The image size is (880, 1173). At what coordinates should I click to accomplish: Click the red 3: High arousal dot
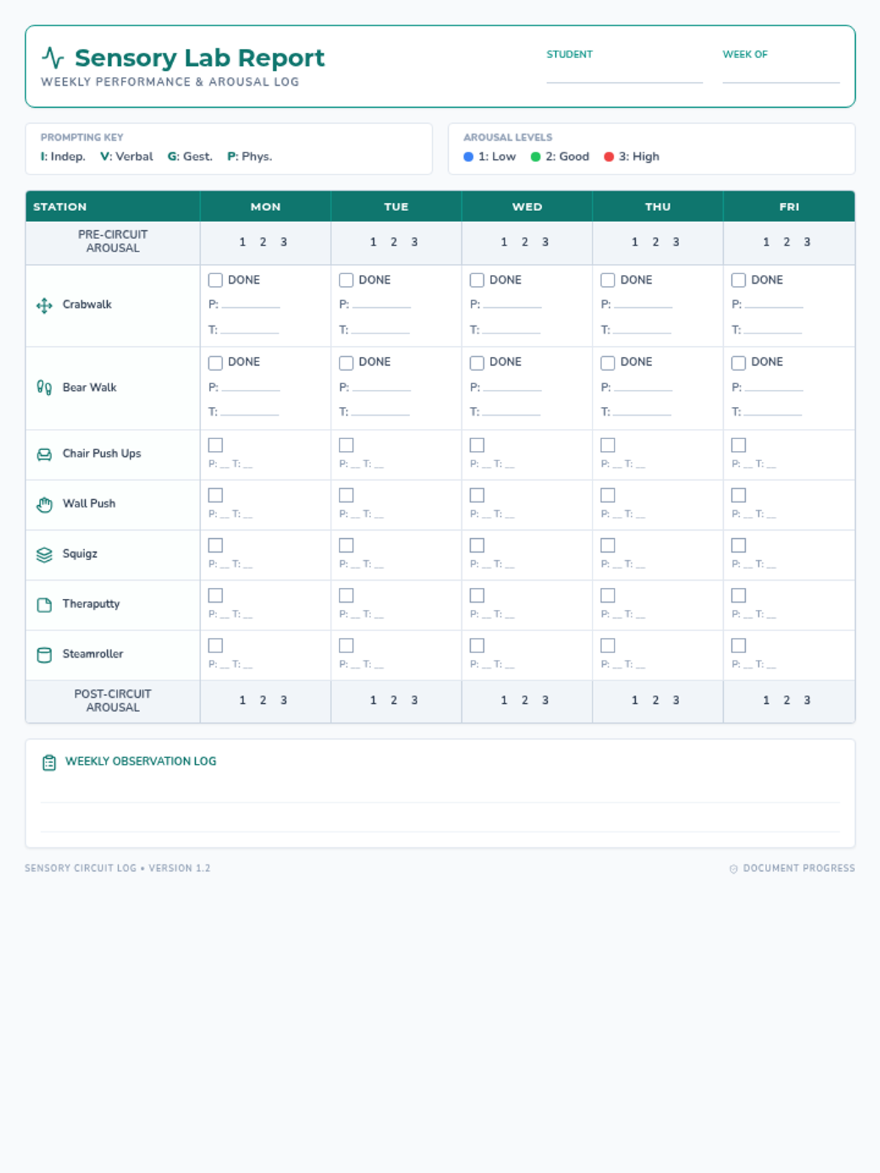(x=609, y=157)
